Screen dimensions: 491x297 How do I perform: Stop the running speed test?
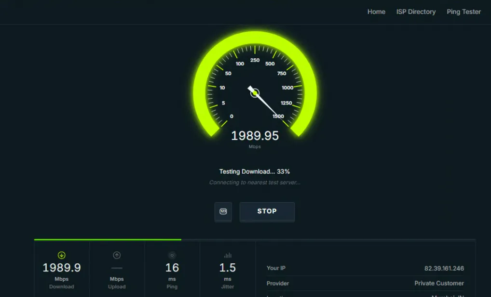click(267, 211)
